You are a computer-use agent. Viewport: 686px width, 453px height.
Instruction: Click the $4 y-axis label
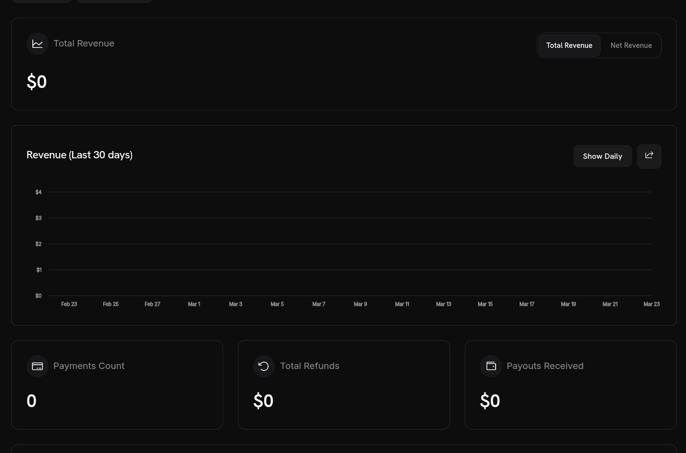coord(38,192)
